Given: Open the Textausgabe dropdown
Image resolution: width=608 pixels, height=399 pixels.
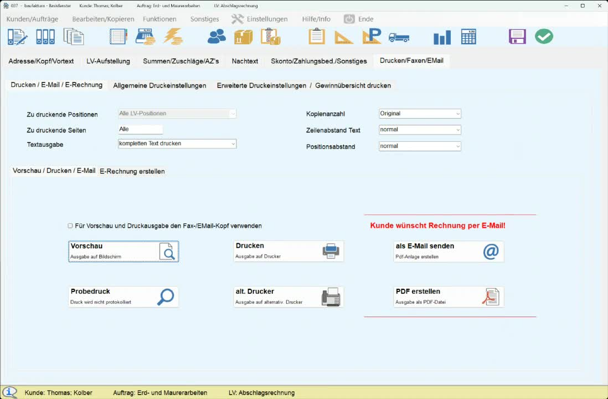Looking at the screenshot, I should point(177,144).
